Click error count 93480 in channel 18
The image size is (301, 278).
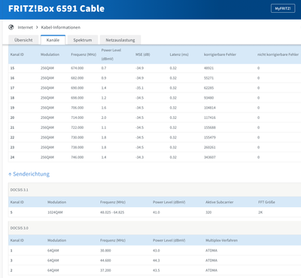pyautogui.click(x=208, y=98)
